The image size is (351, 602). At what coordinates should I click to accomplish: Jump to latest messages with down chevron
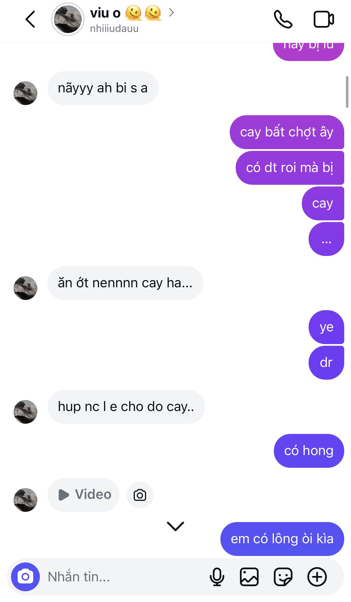[175, 526]
